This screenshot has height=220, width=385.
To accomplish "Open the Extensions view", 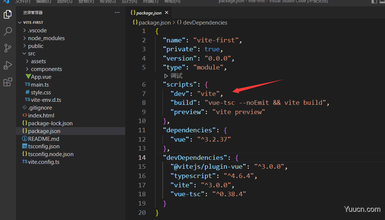I will tap(7, 82).
